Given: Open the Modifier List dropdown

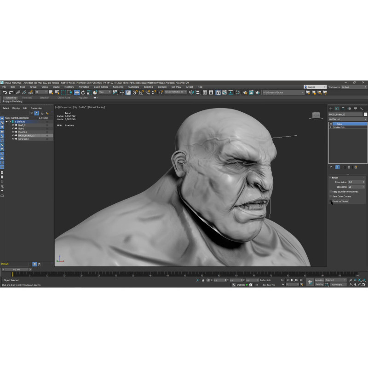Looking at the screenshot, I should pos(348,119).
